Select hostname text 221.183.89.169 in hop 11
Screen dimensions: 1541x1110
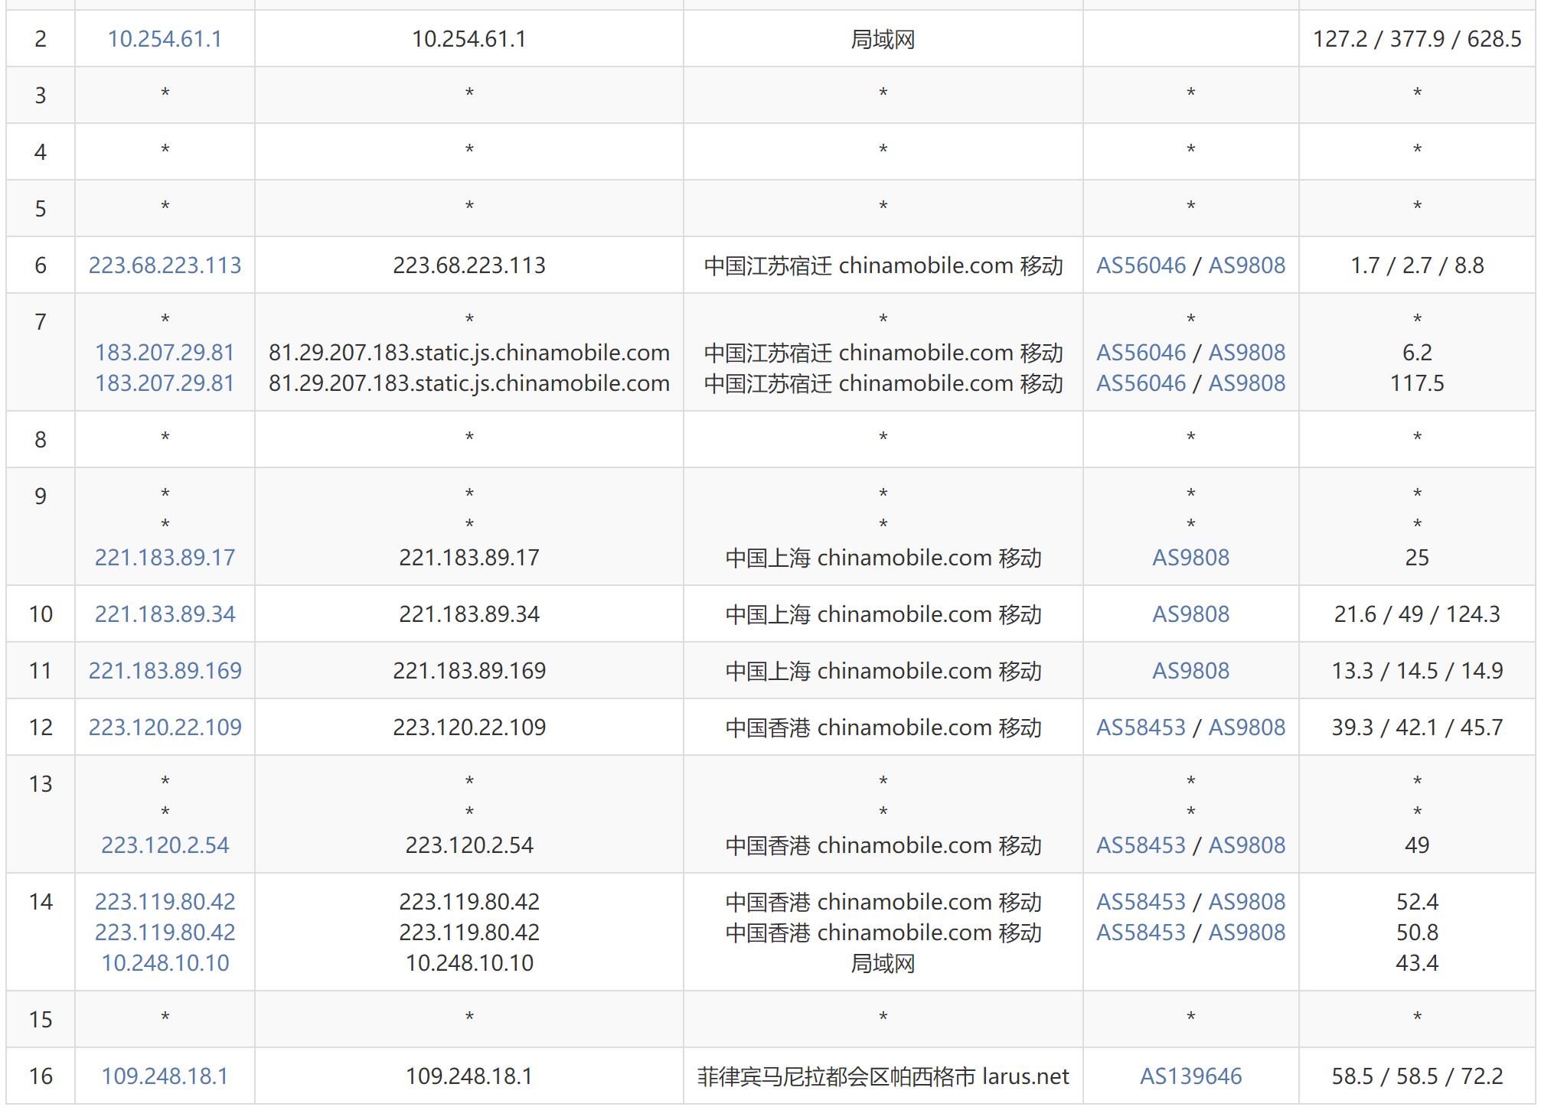pyautogui.click(x=469, y=671)
